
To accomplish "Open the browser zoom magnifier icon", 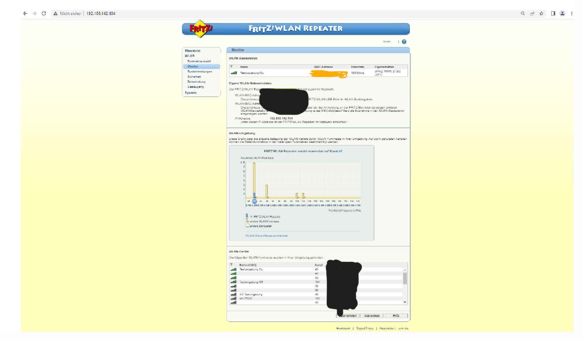I will pos(523,14).
